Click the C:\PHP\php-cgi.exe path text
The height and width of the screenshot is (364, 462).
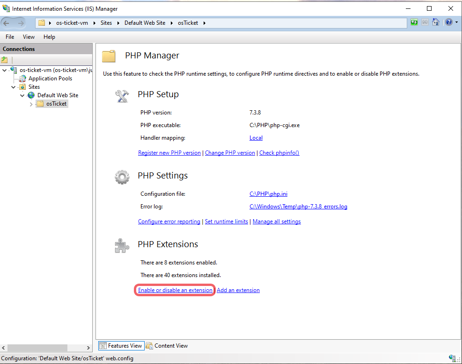pyautogui.click(x=274, y=125)
